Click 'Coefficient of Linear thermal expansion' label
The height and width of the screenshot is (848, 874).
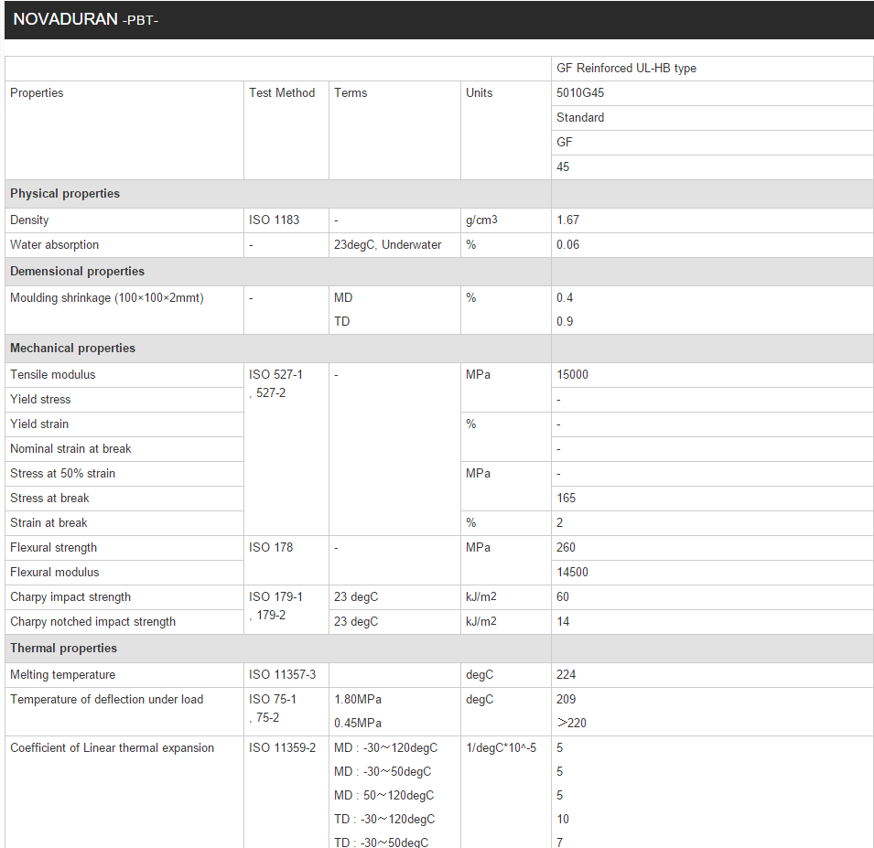pyautogui.click(x=112, y=747)
